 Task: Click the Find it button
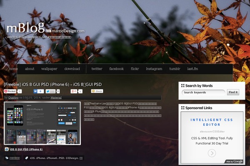[233, 92]
